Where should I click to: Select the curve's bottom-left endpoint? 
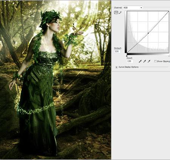pyautogui.click(x=127, y=53)
